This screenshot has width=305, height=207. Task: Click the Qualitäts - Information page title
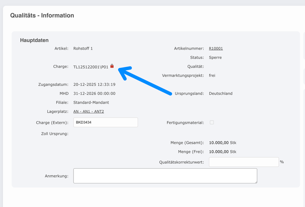(42, 15)
